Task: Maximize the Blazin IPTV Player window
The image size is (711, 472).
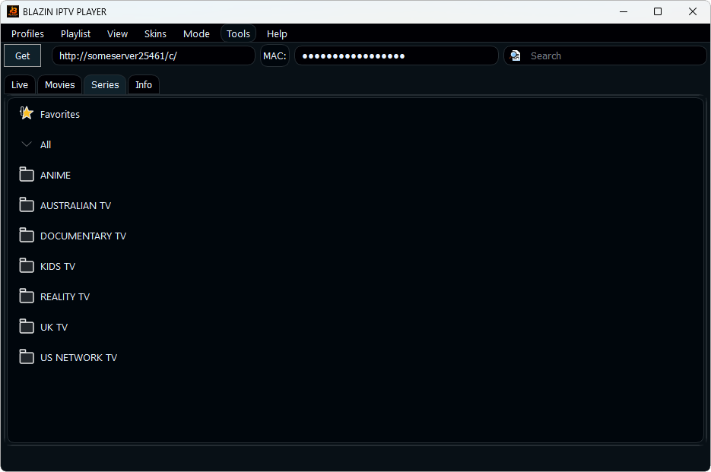Action: 658,11
